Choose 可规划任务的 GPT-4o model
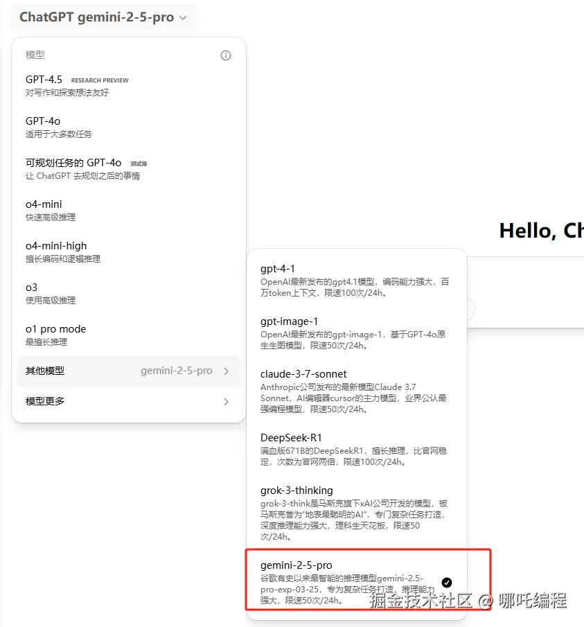Screen dimensions: 584x627 point(128,169)
